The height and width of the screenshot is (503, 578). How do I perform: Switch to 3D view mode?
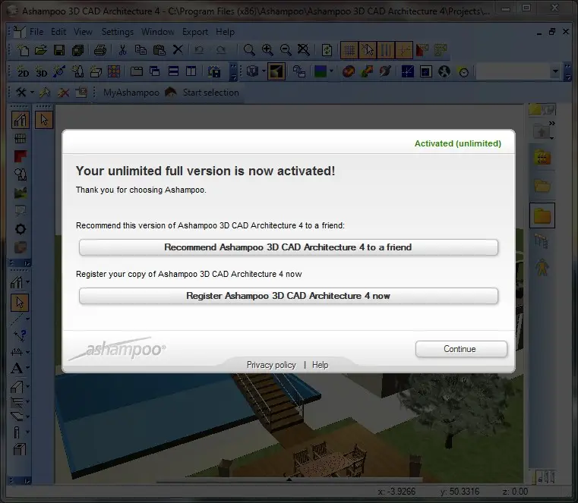[x=41, y=71]
